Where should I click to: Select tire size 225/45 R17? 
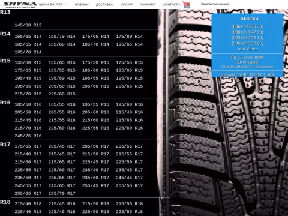pos(95,162)
